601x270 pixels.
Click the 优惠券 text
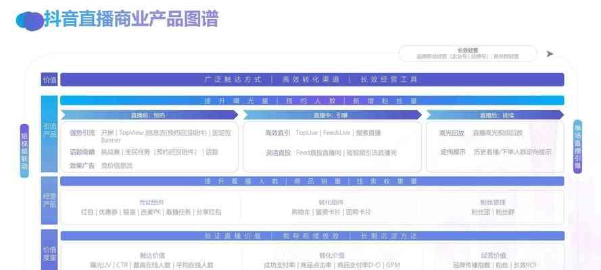[x=107, y=212]
